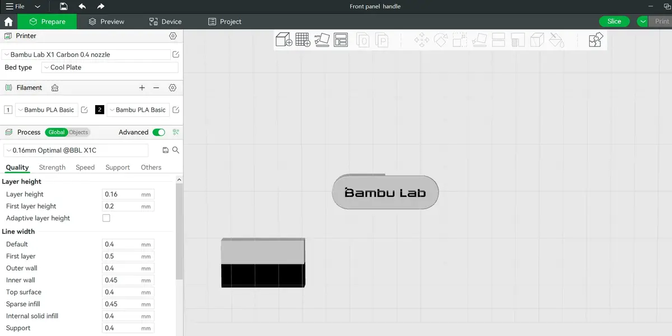Click filament 2 black color swatch

100,110
